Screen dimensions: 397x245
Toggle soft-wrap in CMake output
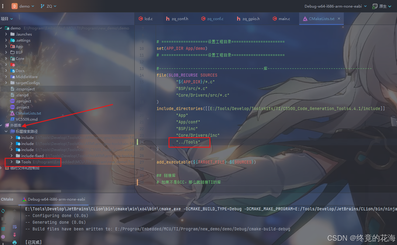point(14,227)
